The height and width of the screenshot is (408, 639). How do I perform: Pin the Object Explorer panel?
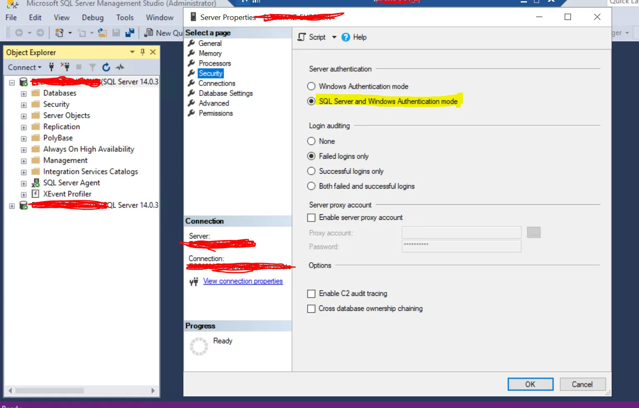coord(143,52)
